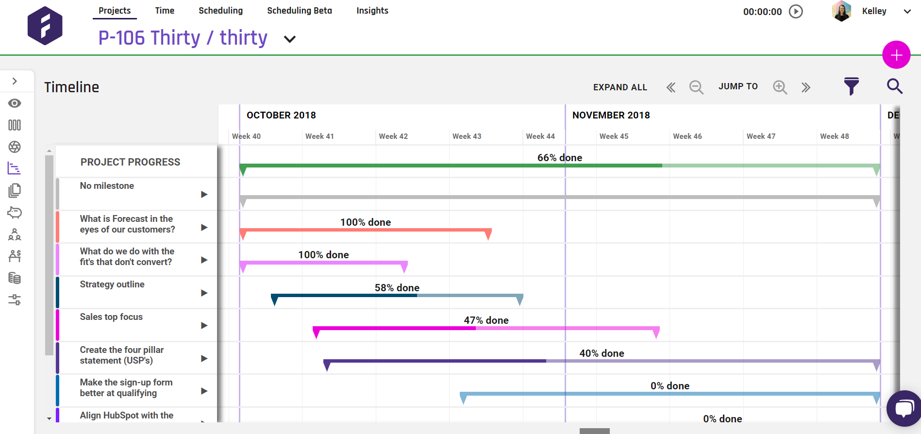The height and width of the screenshot is (434, 921).
Task: Open the timeline filter funnel
Action: 851,86
